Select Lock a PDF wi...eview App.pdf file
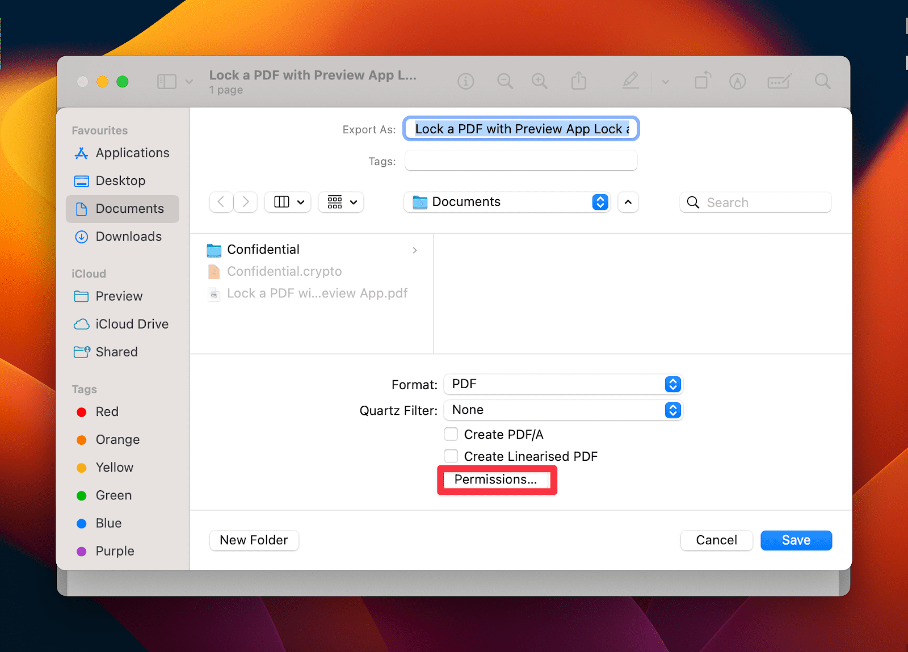The image size is (908, 652). click(313, 293)
